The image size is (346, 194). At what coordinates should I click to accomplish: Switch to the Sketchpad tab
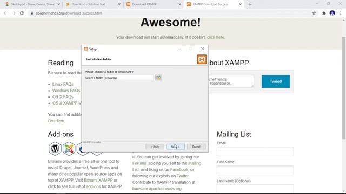click(32, 4)
